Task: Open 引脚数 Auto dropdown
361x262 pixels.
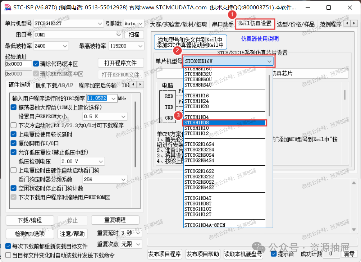Action: click(133, 23)
